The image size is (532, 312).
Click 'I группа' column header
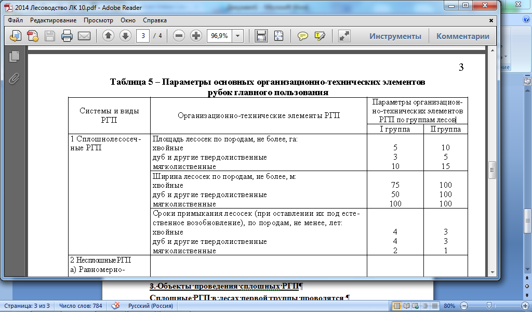click(x=395, y=129)
